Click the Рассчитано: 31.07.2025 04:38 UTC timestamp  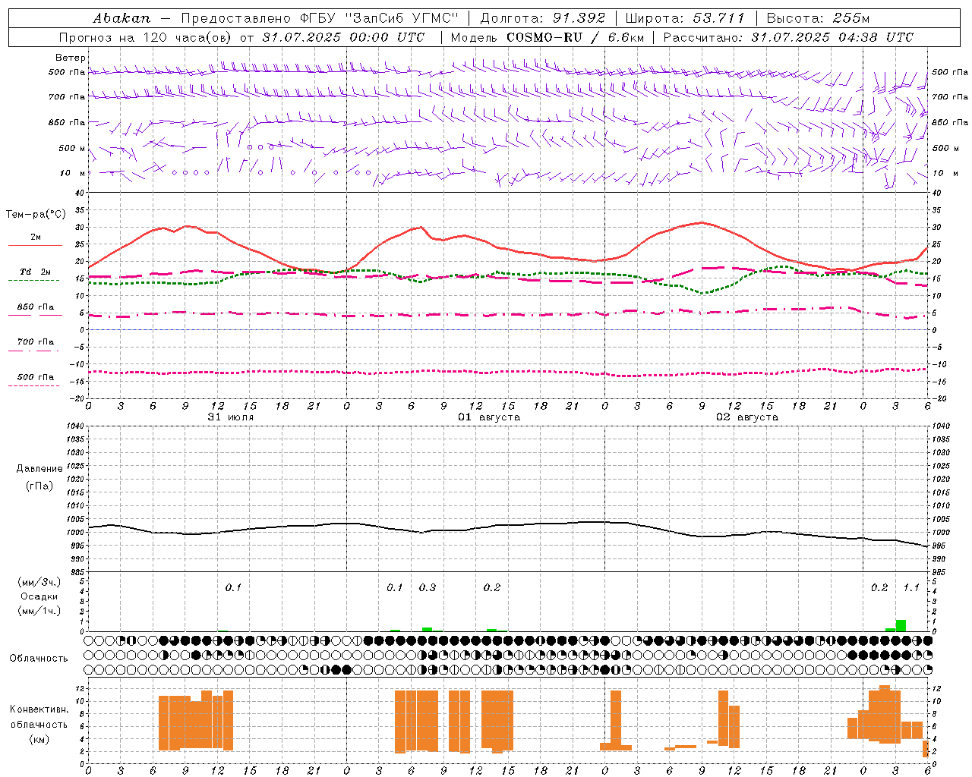click(x=788, y=37)
